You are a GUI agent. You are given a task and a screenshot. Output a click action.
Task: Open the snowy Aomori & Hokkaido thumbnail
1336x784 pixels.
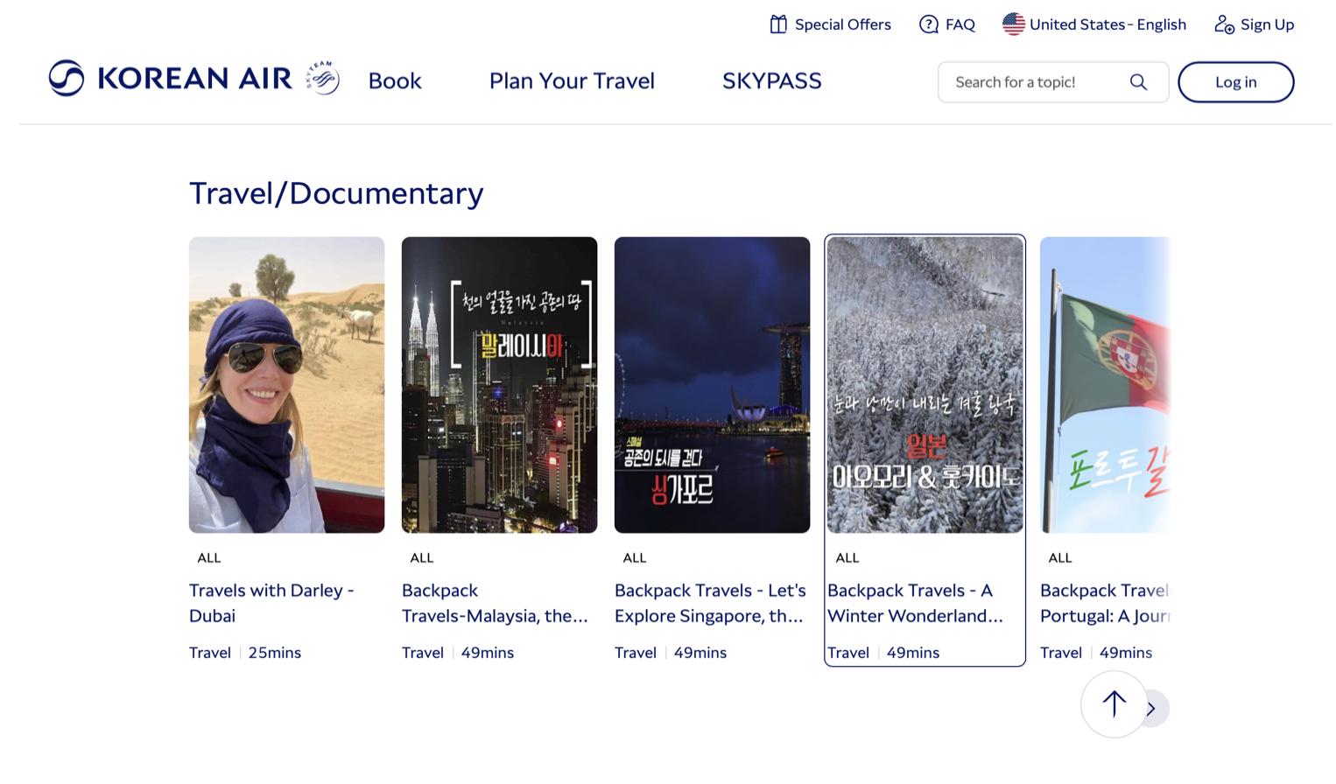(x=925, y=385)
